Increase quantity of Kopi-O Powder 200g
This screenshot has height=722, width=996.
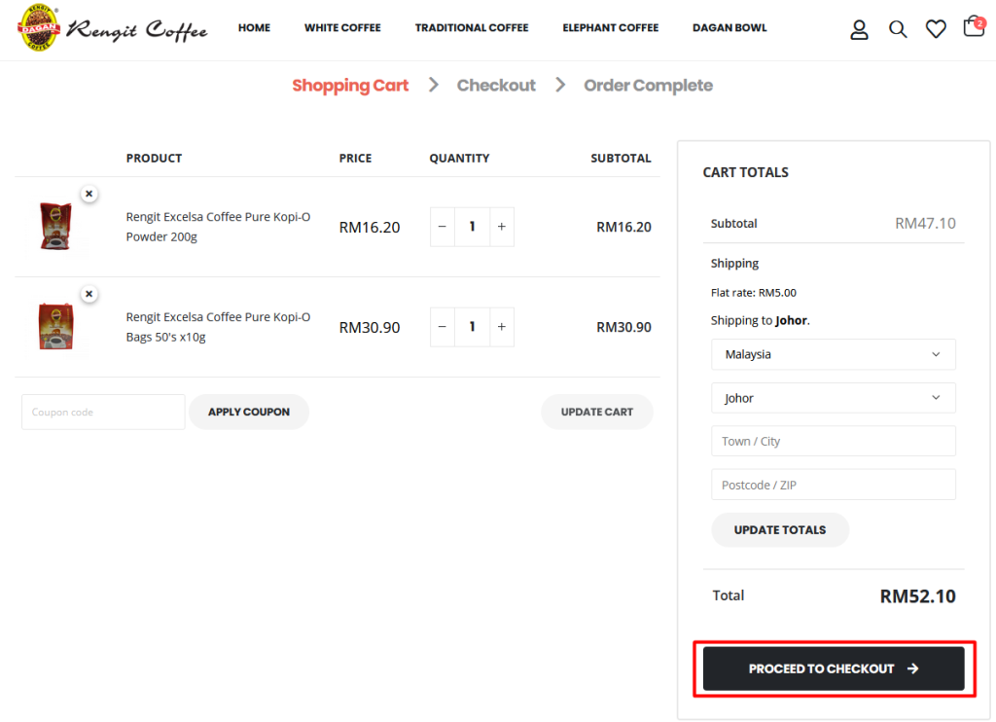tap(501, 227)
